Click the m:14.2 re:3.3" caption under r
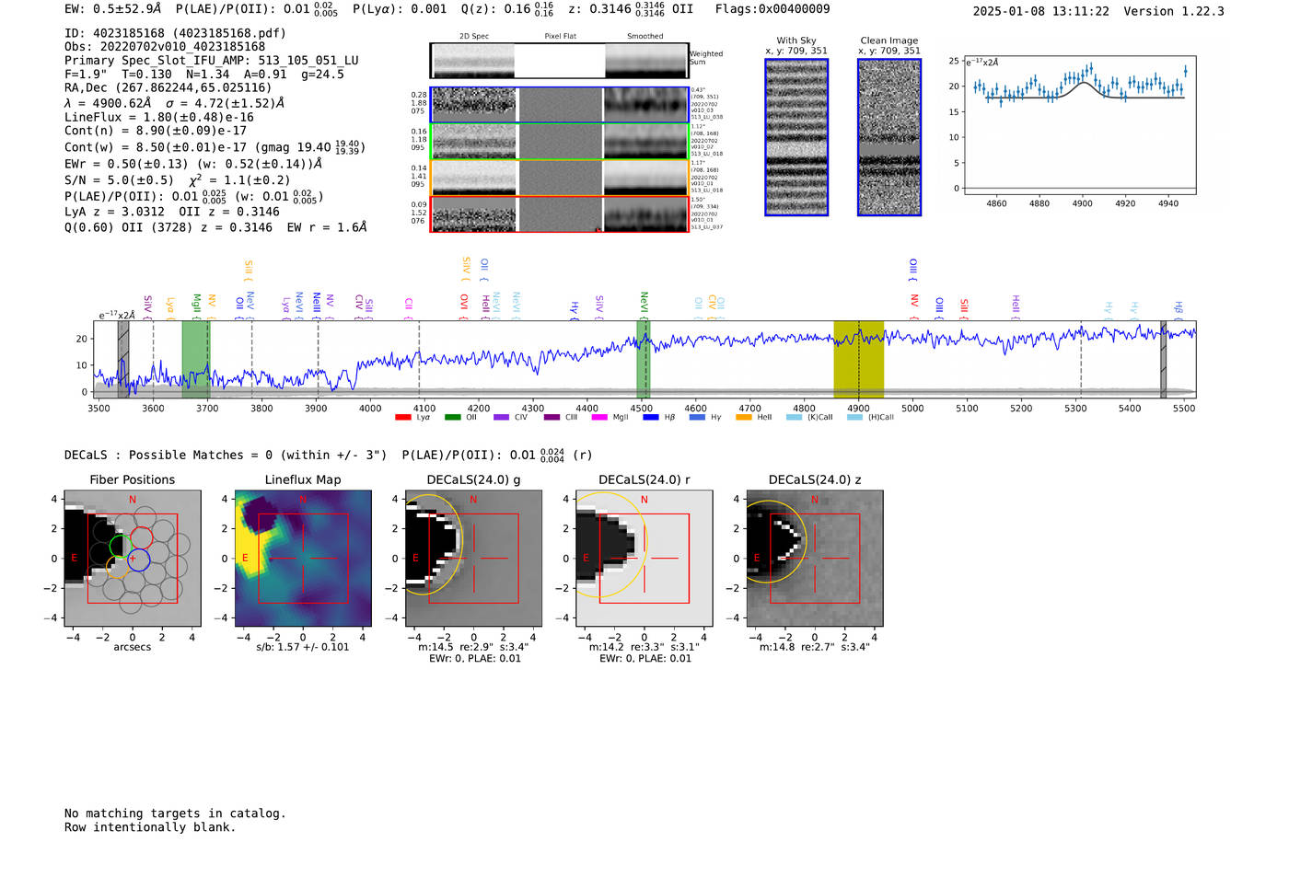Viewport: 1289px width, 877px height. click(x=644, y=647)
